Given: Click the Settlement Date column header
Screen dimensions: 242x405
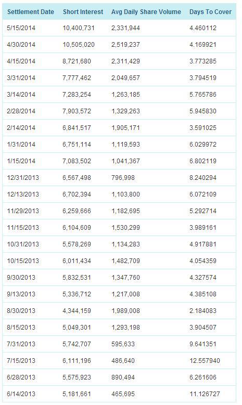Looking at the screenshot, I should (x=31, y=12).
